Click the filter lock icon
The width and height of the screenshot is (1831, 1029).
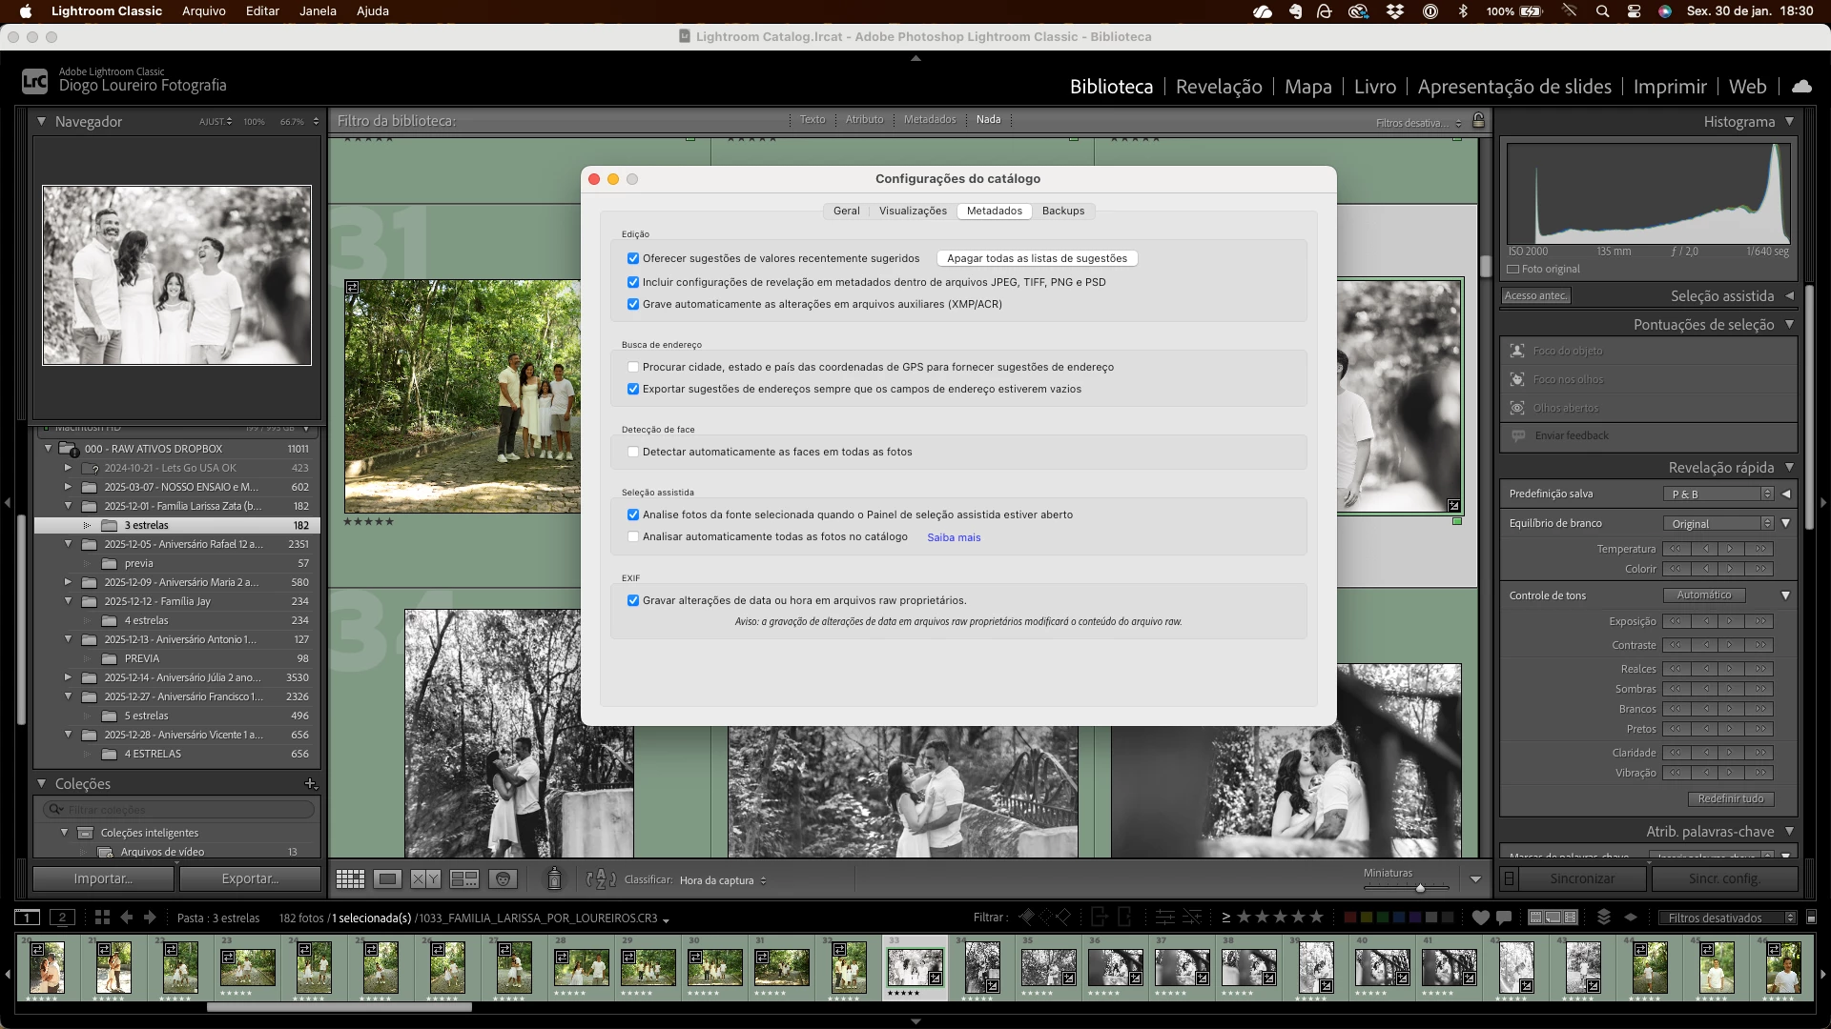[x=1478, y=121]
